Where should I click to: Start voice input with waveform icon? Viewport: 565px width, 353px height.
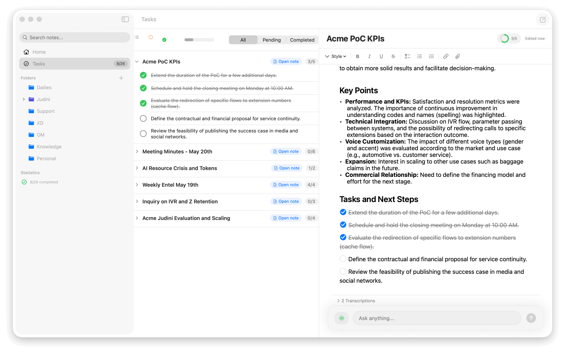click(x=342, y=318)
